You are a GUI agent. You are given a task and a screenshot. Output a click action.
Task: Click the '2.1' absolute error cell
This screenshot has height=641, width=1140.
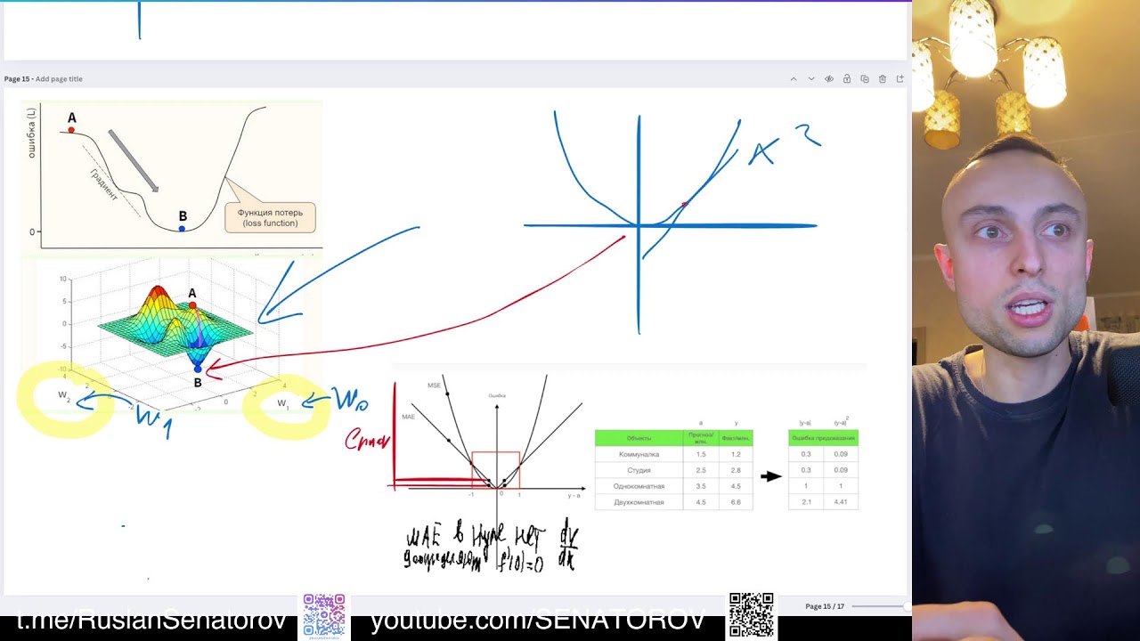pos(805,502)
